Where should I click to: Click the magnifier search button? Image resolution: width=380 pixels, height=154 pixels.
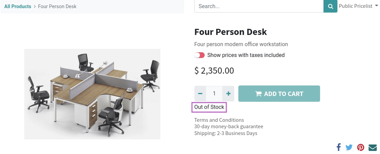pyautogui.click(x=330, y=6)
